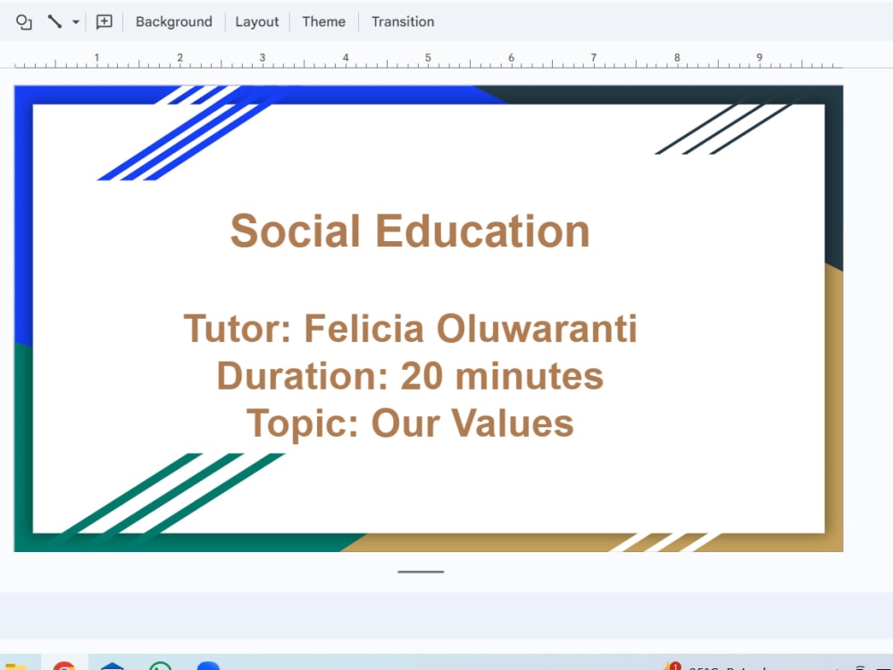Click the Add comment icon
The width and height of the screenshot is (893, 670).
(x=104, y=21)
